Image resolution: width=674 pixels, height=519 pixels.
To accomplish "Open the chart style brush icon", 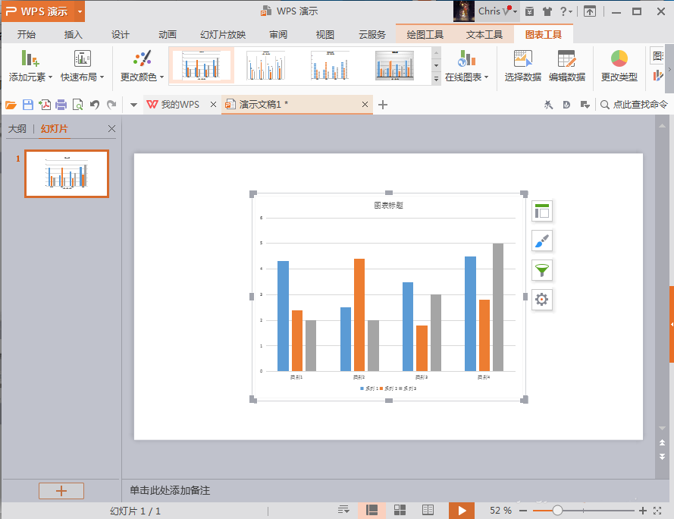I will [x=541, y=241].
